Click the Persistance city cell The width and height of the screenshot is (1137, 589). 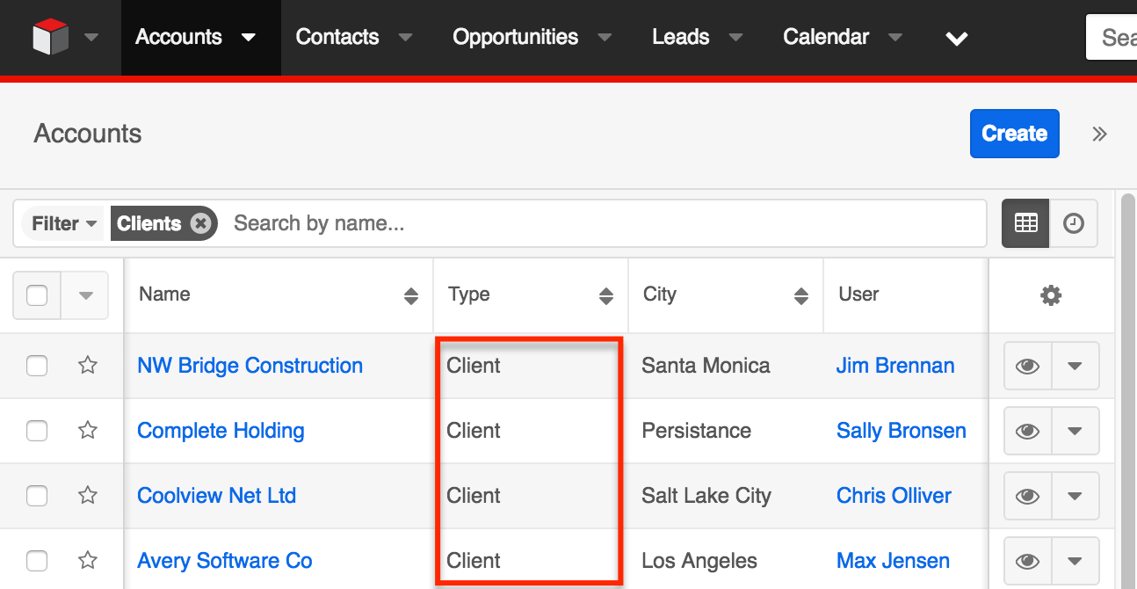pos(697,431)
